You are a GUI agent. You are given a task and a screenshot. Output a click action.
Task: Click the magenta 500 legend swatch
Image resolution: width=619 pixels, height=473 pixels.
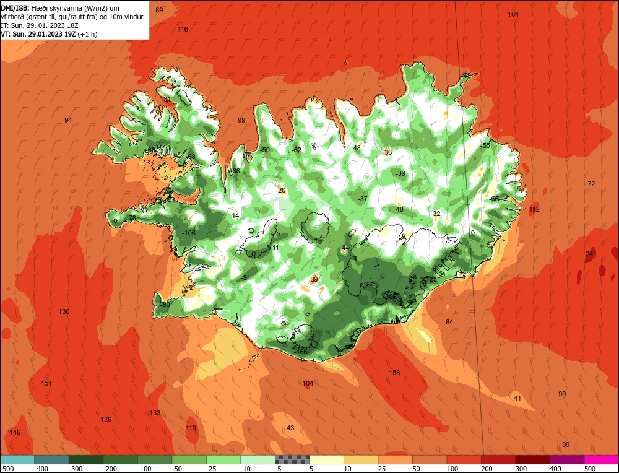pos(601,459)
